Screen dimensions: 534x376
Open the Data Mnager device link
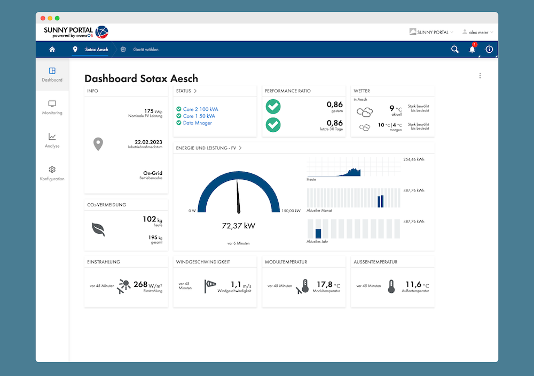pos(197,123)
